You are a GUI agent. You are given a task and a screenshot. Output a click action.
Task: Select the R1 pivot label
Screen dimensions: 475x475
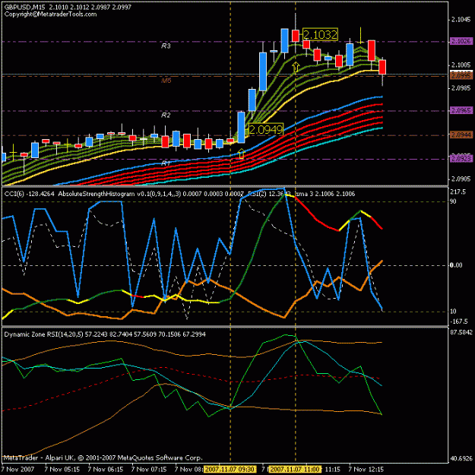(166, 163)
